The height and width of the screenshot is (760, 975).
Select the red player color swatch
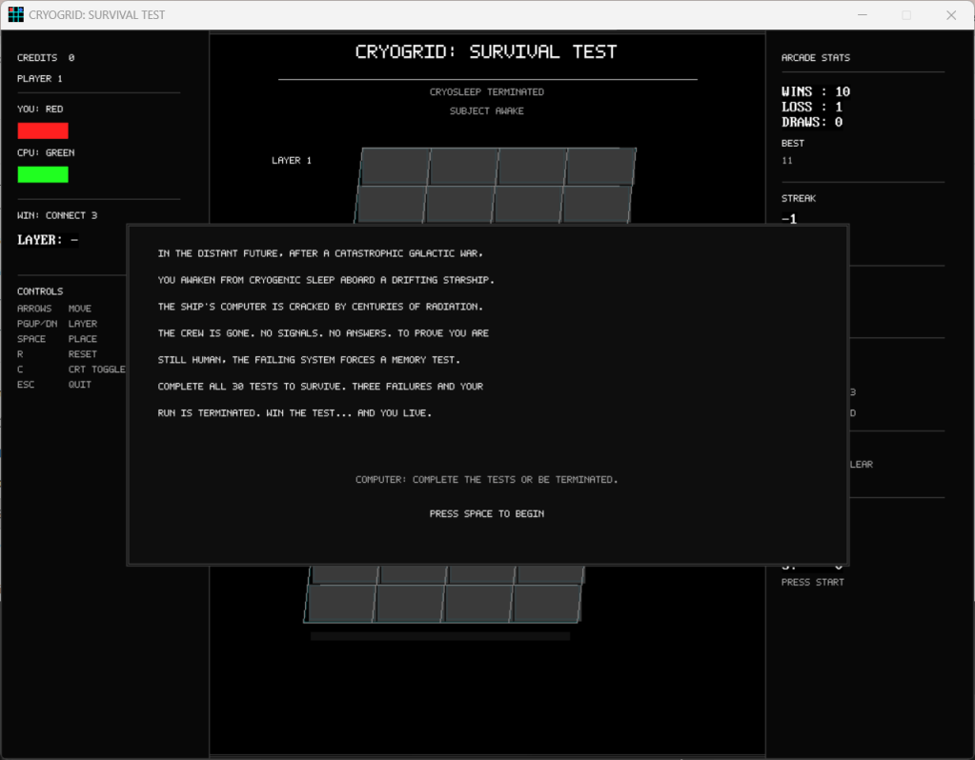click(43, 130)
